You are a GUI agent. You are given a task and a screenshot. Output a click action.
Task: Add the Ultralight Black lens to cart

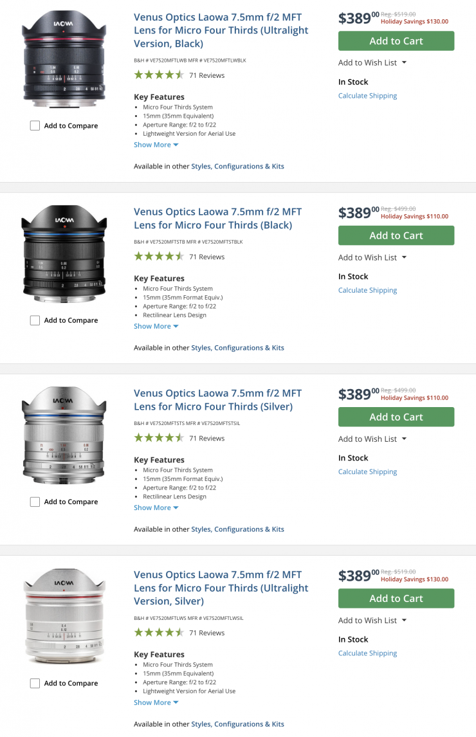396,41
